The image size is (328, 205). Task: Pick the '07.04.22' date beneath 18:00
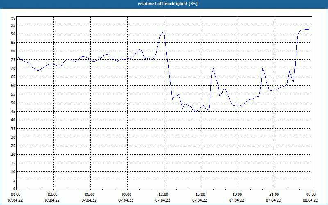(x=237, y=200)
